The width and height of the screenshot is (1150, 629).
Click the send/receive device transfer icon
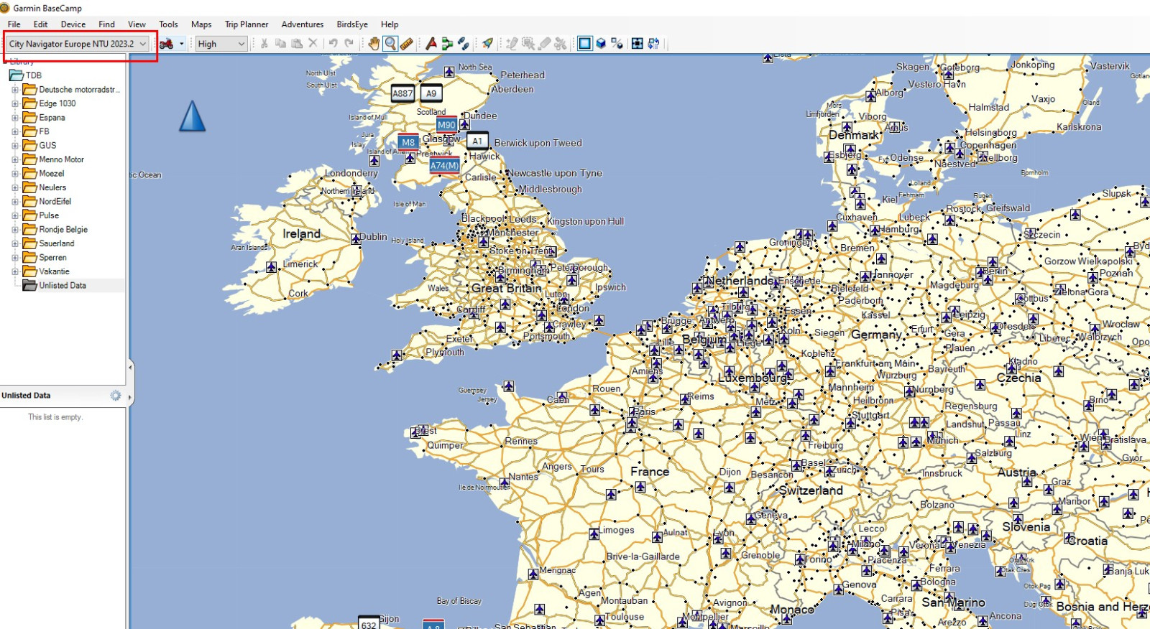[x=653, y=44]
